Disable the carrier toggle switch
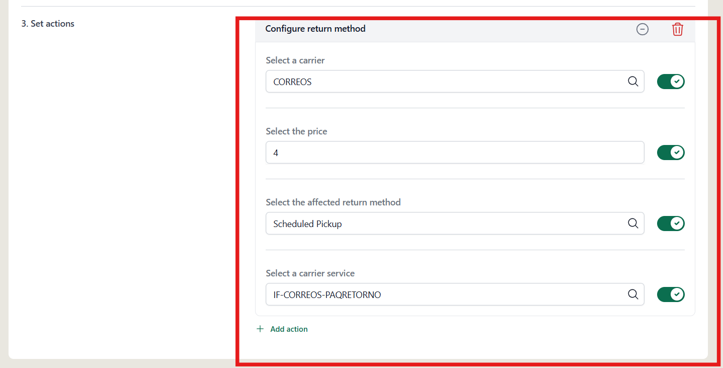 coord(671,82)
